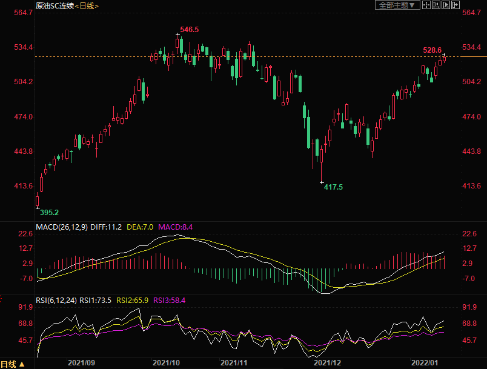This screenshot has width=487, height=369.
Task: Click the chart replay play icon
Action: click(446, 5)
